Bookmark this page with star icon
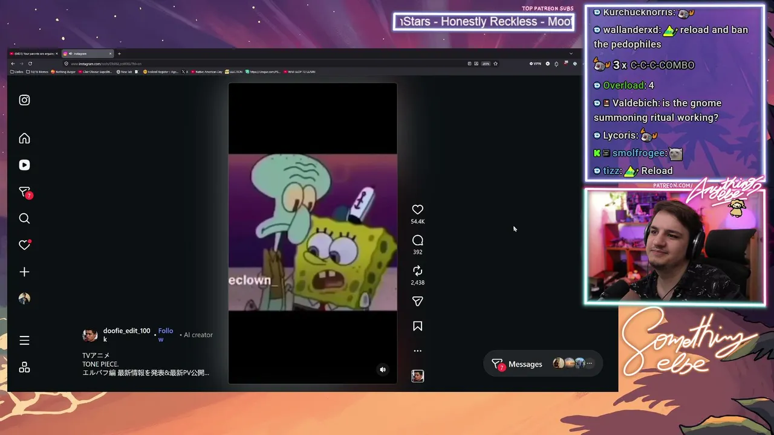This screenshot has width=774, height=435. pyautogui.click(x=495, y=63)
